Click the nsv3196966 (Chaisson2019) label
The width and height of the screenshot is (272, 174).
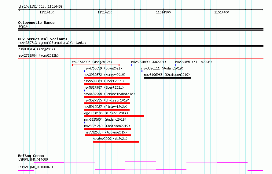167,75
